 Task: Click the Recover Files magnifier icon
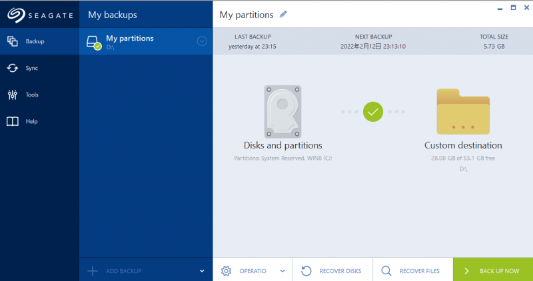coord(386,271)
